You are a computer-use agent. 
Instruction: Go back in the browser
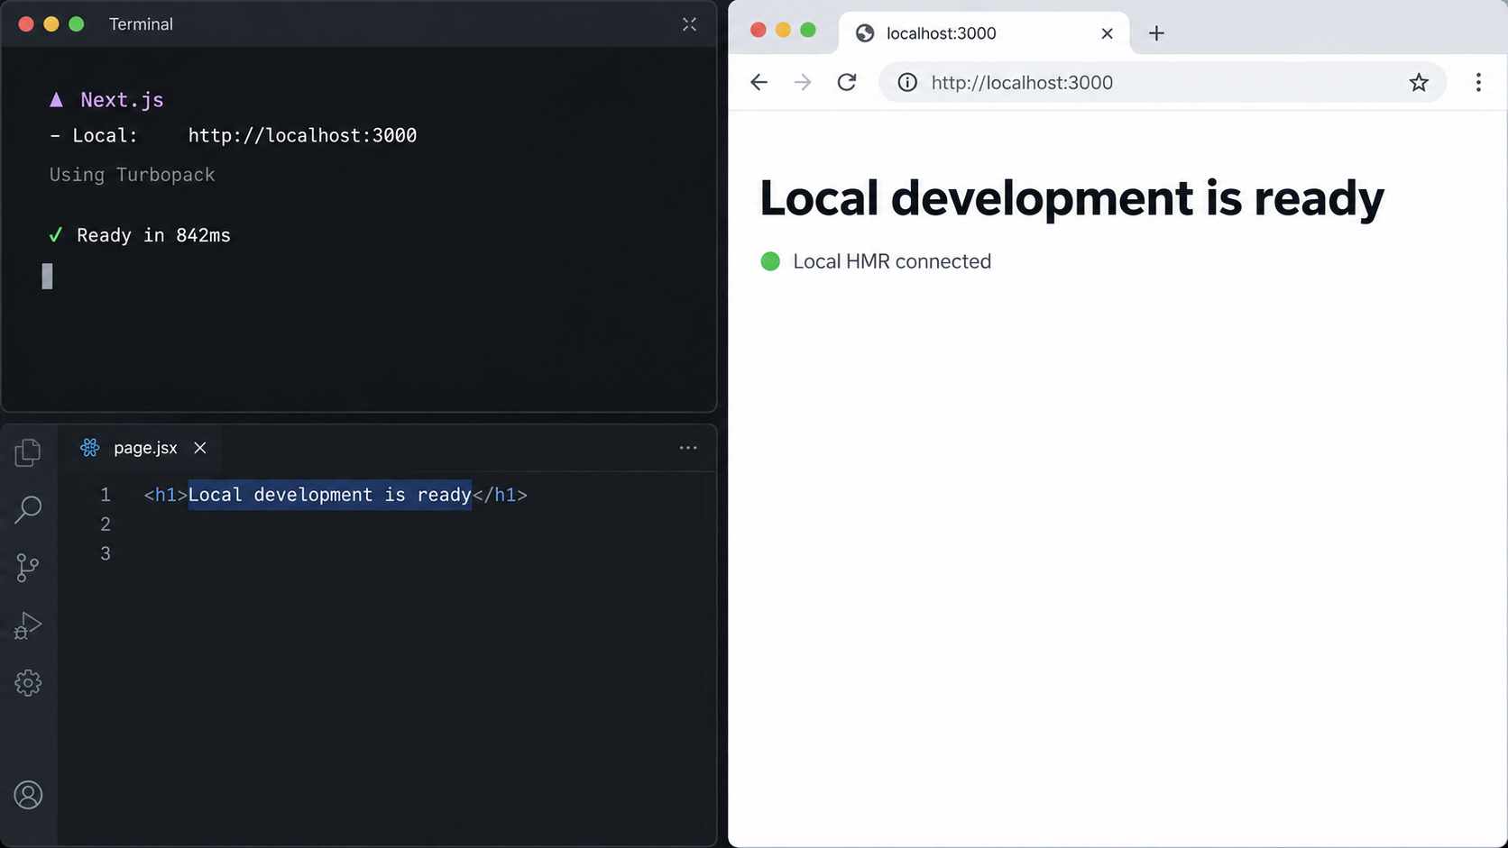pos(759,82)
